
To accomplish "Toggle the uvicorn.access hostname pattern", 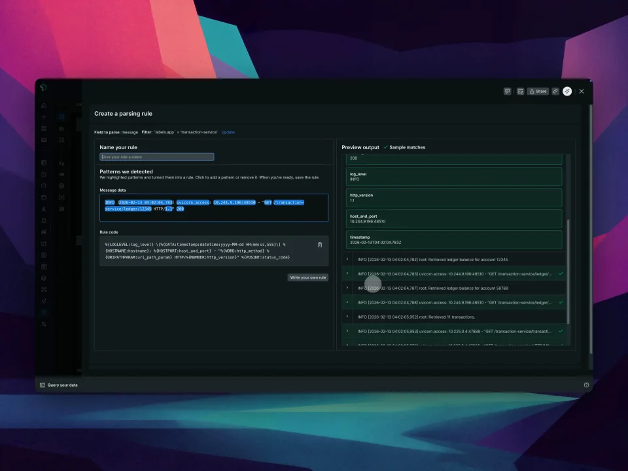I will point(193,203).
